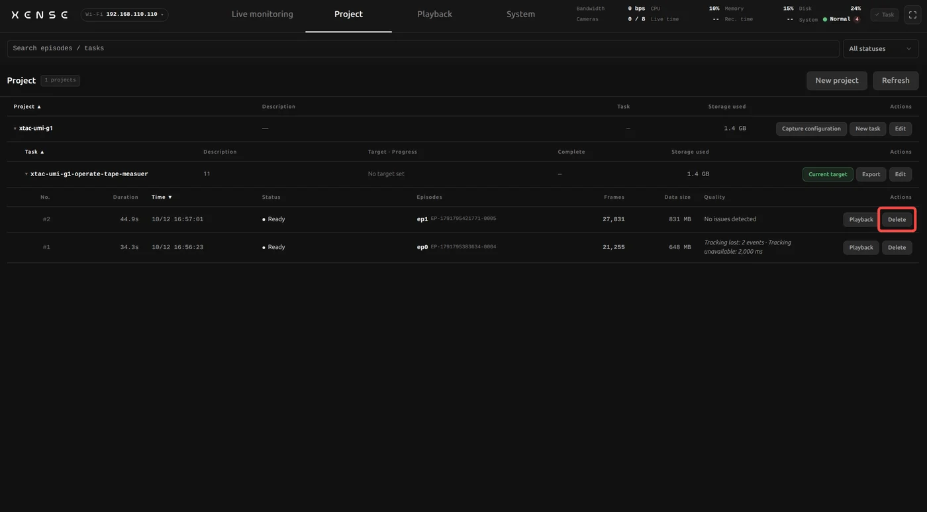927x512 pixels.
Task: Click the "No issues detected" quality text
Action: [730, 219]
